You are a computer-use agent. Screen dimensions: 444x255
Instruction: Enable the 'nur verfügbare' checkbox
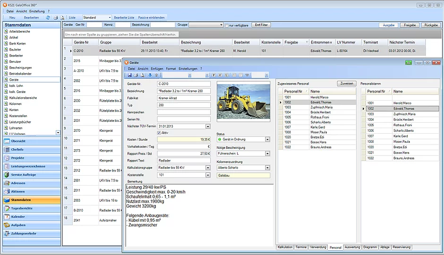coord(227,25)
